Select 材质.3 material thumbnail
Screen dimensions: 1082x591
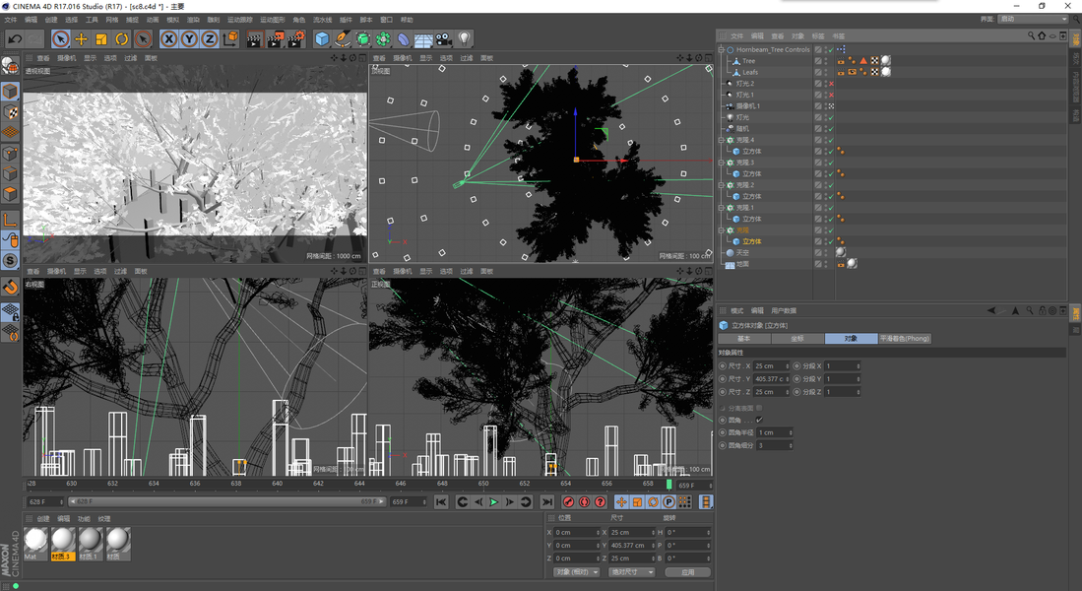(63, 544)
